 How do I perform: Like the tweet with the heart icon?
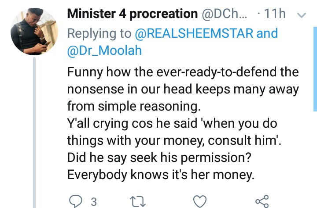pyautogui.click(x=200, y=201)
